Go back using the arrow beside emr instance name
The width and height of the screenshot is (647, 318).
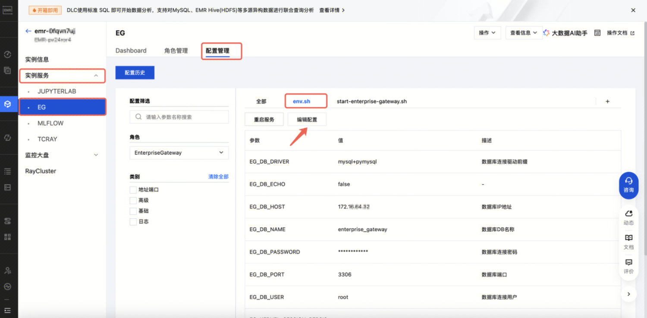(x=28, y=31)
